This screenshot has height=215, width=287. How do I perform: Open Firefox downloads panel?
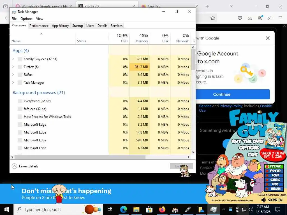click(x=250, y=18)
